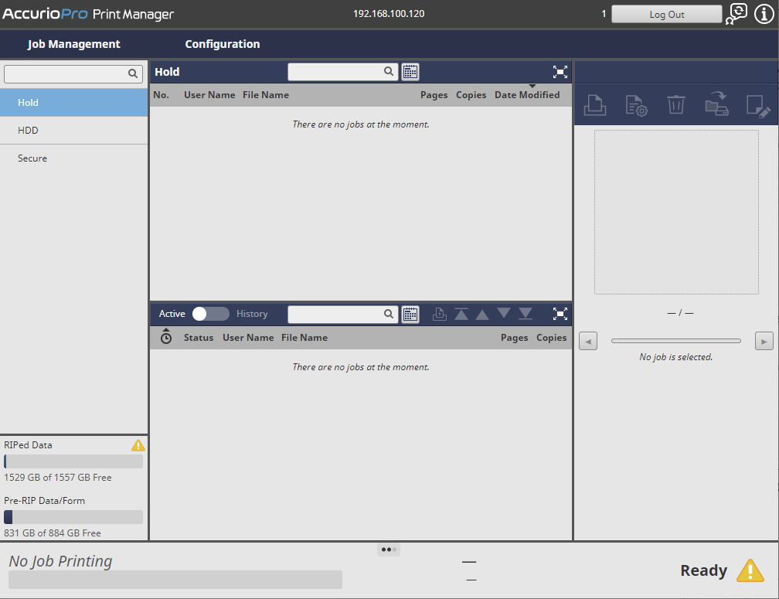Expand the active jobs list fully

click(560, 314)
